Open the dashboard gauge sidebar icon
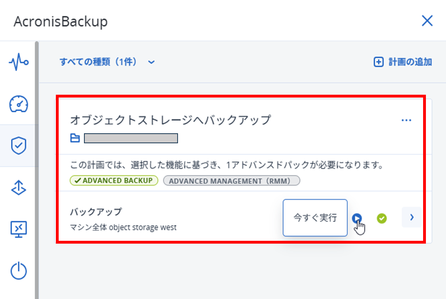 pos(18,104)
